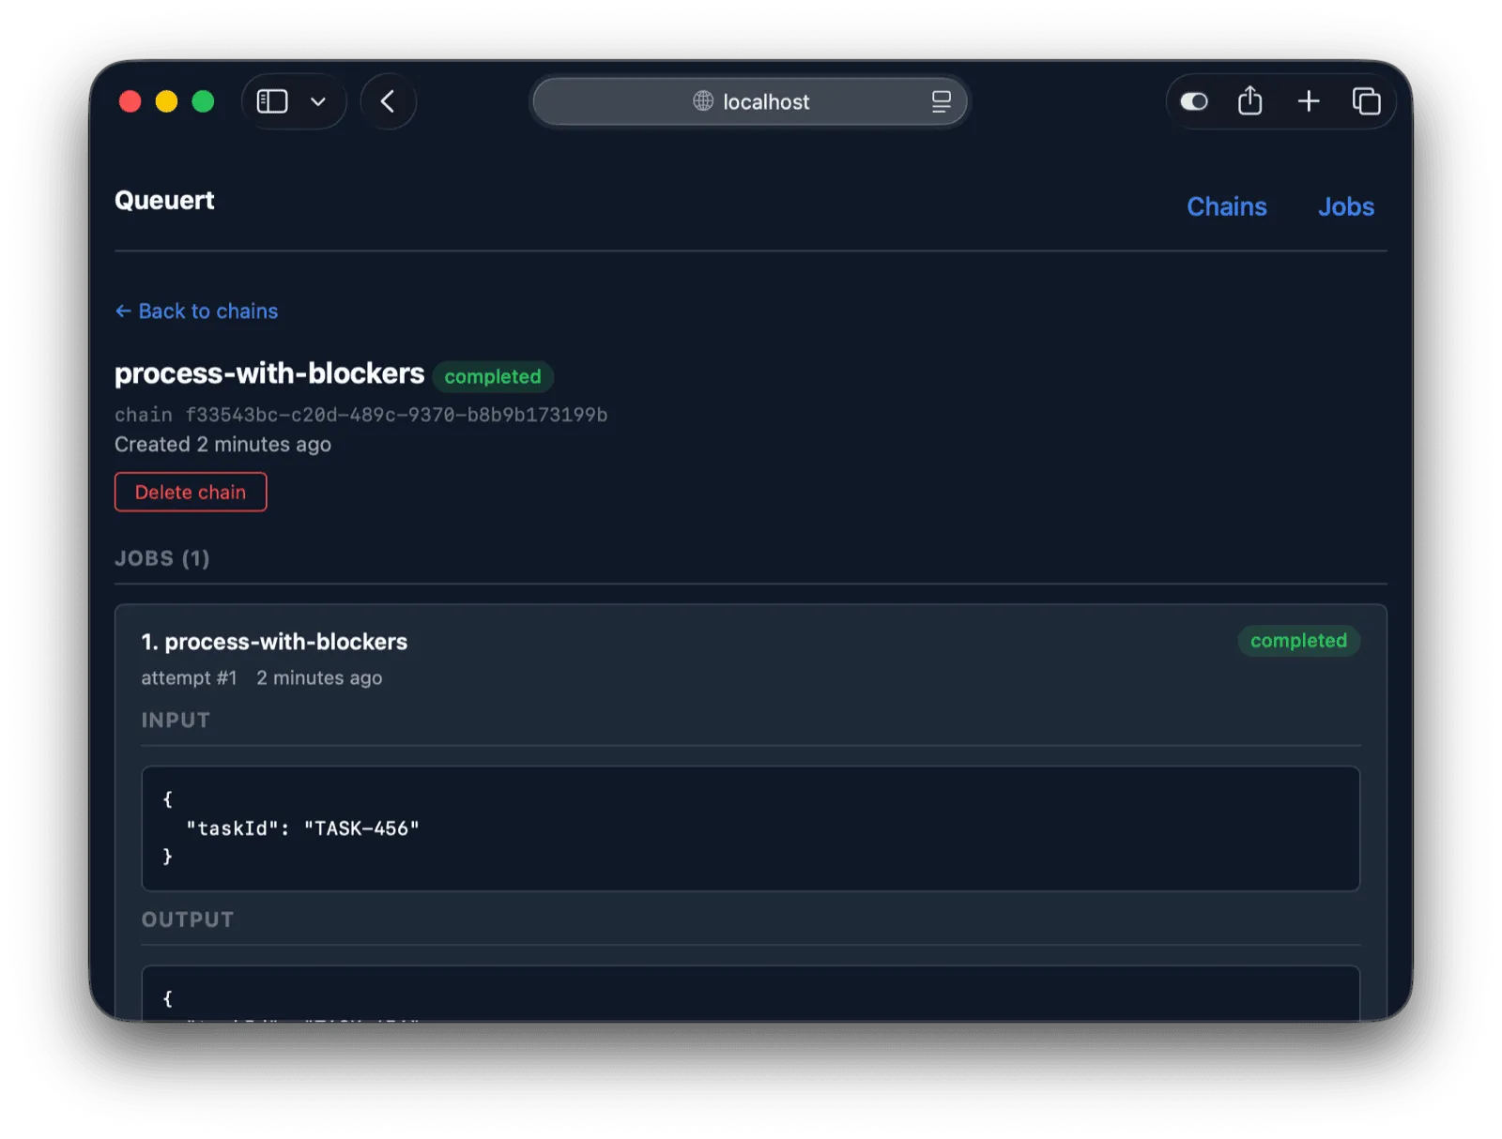
Task: Click the Queuert logo title
Action: [x=164, y=200]
